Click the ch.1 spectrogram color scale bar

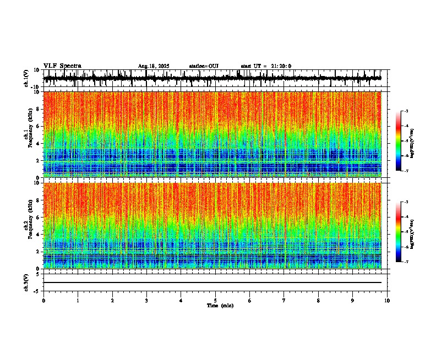click(x=399, y=141)
